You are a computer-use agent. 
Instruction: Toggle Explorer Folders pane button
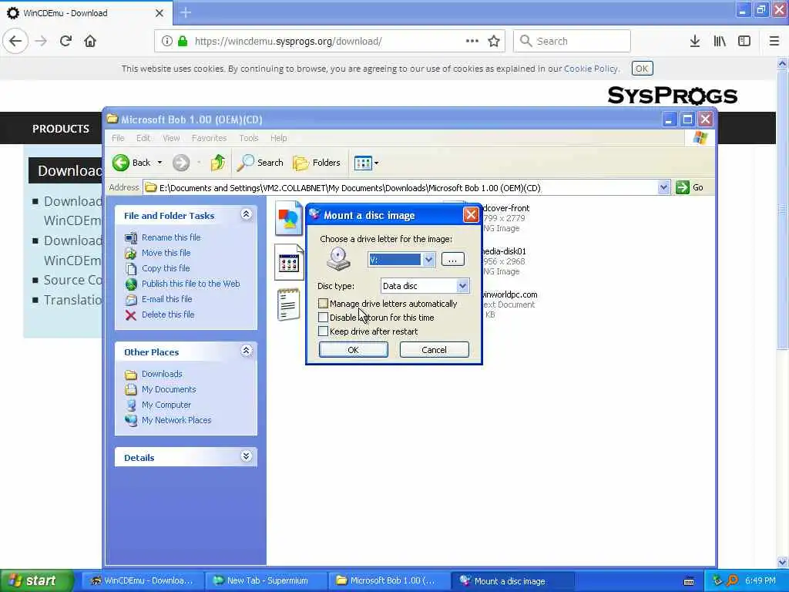click(317, 163)
